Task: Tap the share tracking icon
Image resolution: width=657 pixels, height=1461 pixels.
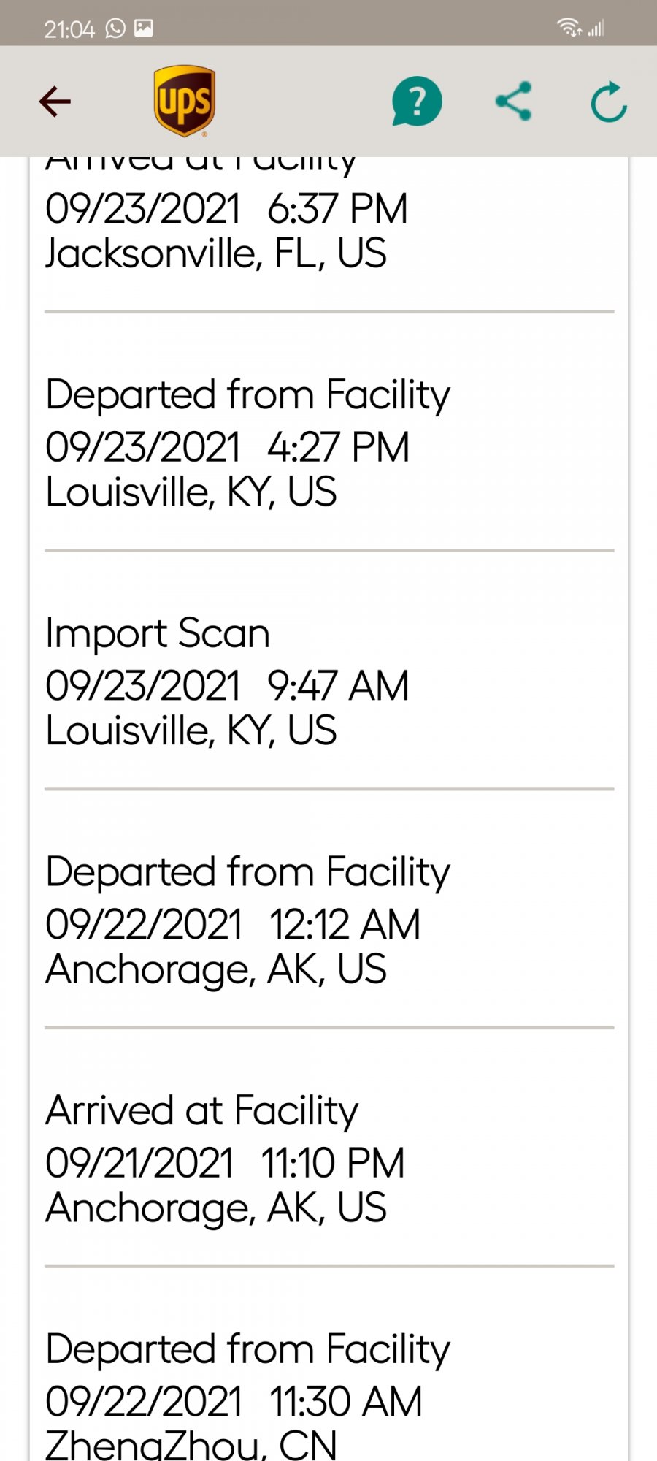Action: click(514, 102)
